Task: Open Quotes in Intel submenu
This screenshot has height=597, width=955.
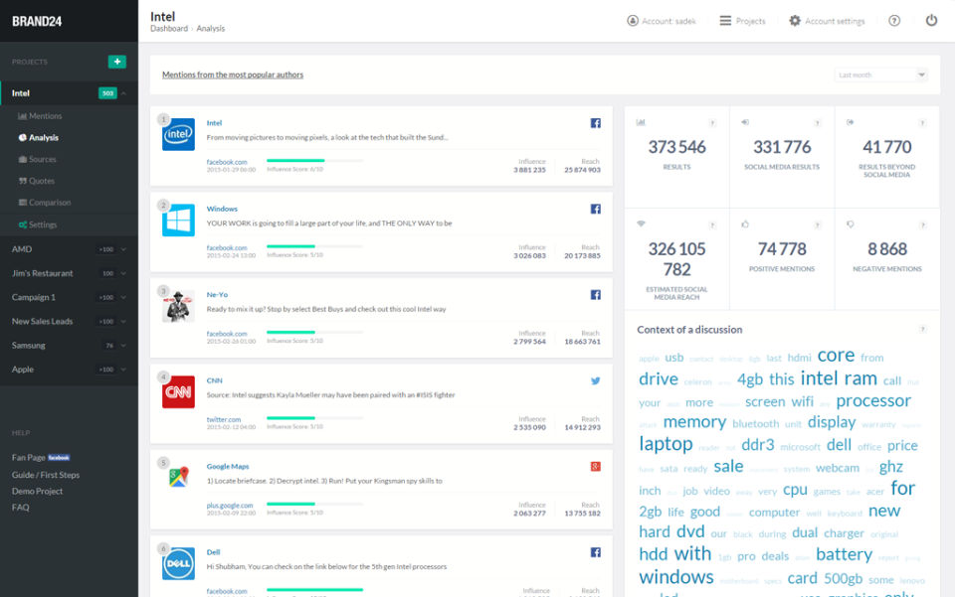Action: point(37,181)
